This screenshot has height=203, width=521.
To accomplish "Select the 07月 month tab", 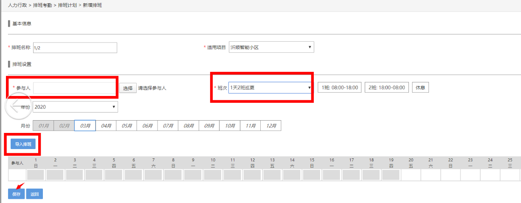I will (x=168, y=126).
